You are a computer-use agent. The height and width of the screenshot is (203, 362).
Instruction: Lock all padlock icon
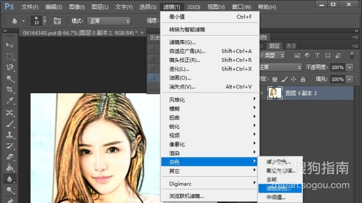click(x=303, y=80)
